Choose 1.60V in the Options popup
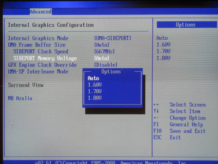 coord(95,85)
